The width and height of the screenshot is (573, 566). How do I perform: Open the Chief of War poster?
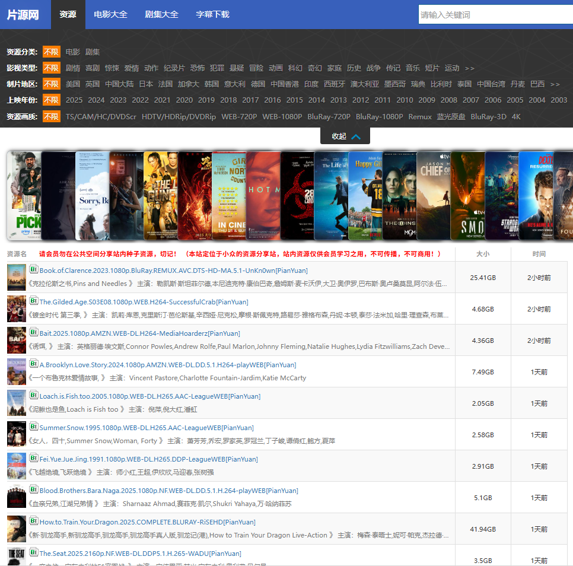click(434, 196)
